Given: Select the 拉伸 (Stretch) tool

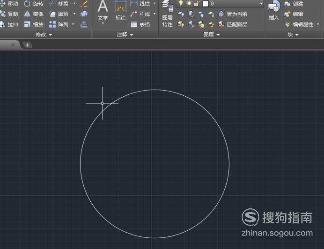Looking at the screenshot, I should [9, 25].
